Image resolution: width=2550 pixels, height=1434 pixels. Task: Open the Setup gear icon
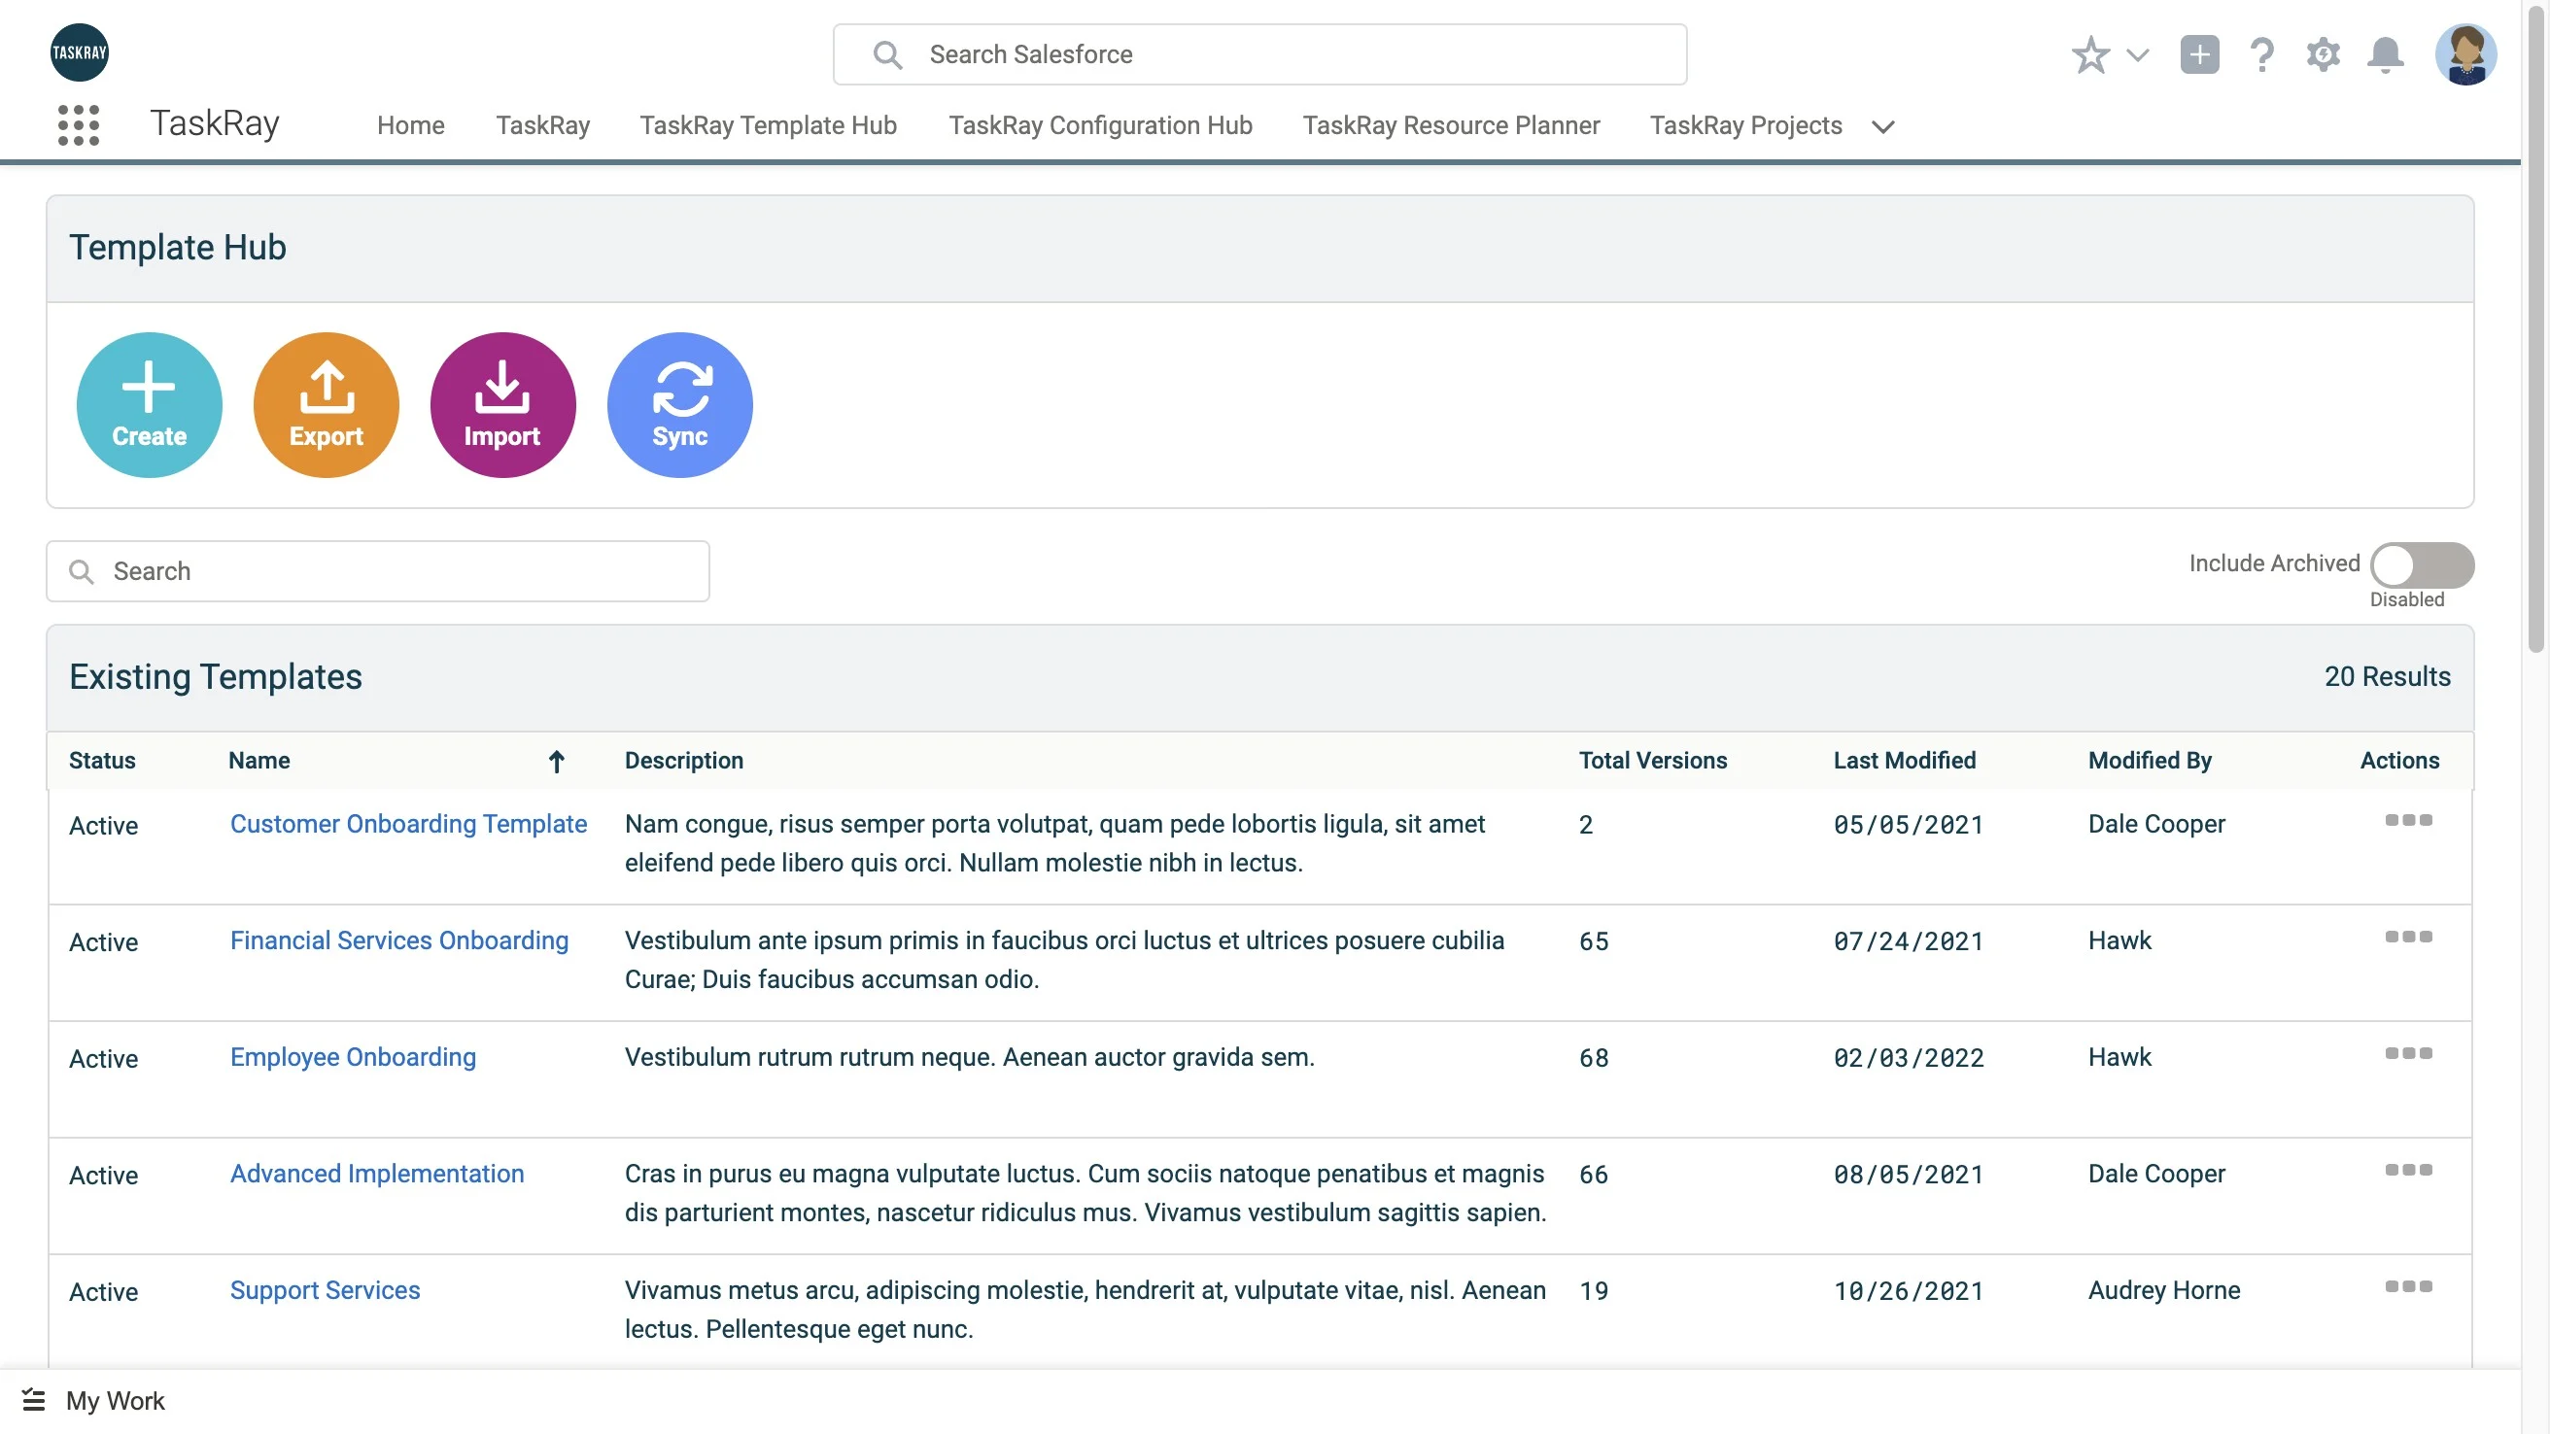pyautogui.click(x=2323, y=54)
